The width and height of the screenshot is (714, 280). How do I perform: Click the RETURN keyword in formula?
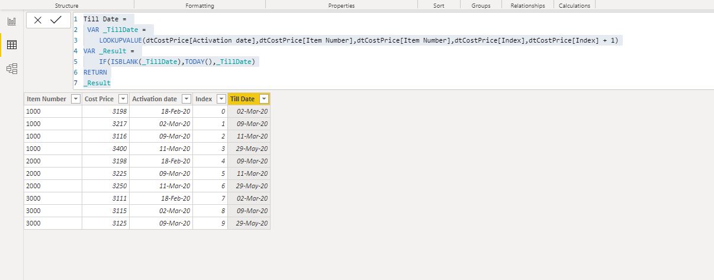pos(95,72)
